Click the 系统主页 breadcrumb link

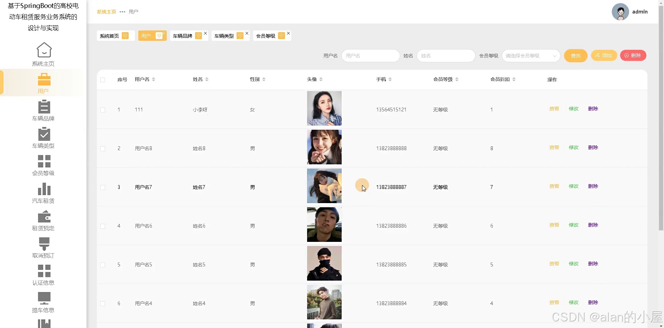point(107,12)
